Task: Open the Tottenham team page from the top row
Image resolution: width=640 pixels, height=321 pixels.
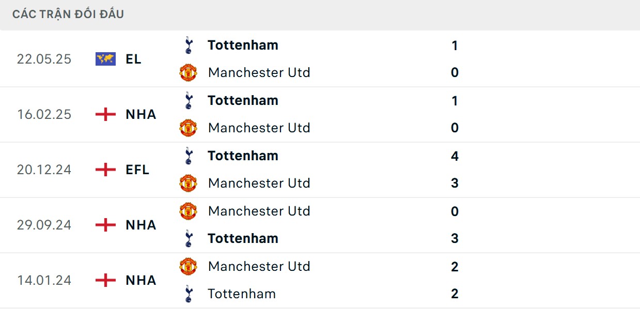Action: pyautogui.click(x=243, y=45)
